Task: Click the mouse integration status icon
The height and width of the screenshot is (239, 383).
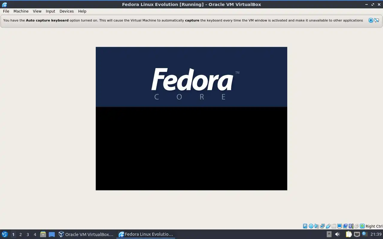Action: pyautogui.click(x=356, y=226)
